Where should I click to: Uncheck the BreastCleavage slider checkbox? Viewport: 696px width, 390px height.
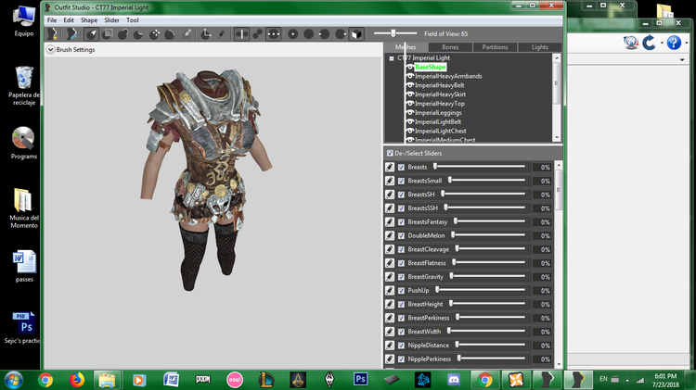[401, 249]
